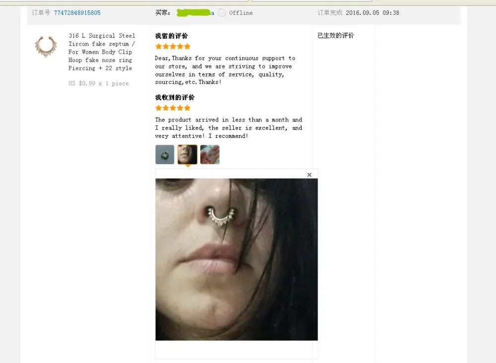Click first star in my left feedback
Screen dimensions: 496x363
[x=159, y=47]
